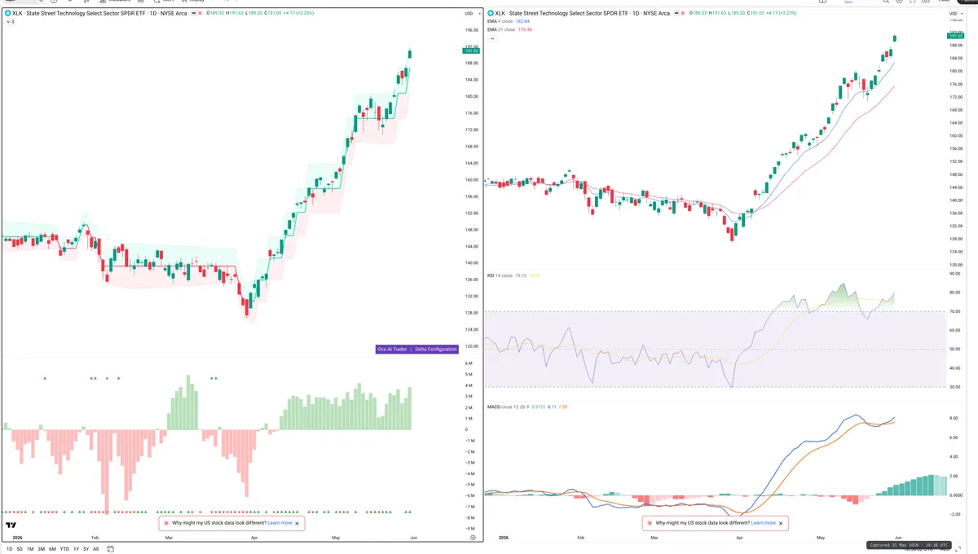Click the green 191.02 price label on right chart

point(955,37)
